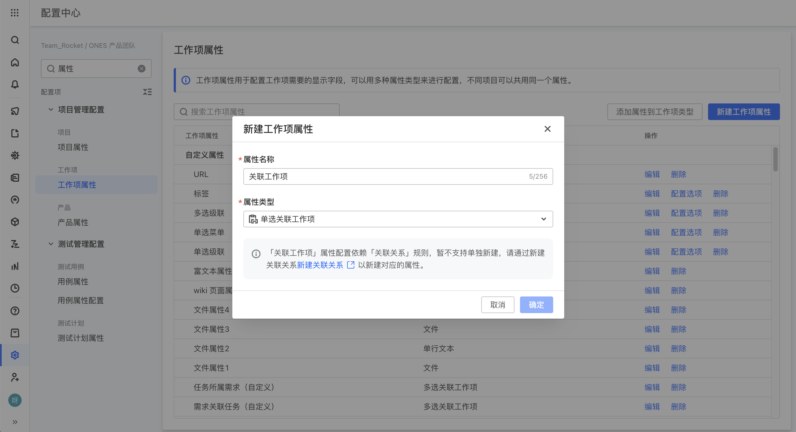This screenshot has width=796, height=432.
Task: Click 编辑 for 文件属性2 row
Action: click(x=652, y=348)
